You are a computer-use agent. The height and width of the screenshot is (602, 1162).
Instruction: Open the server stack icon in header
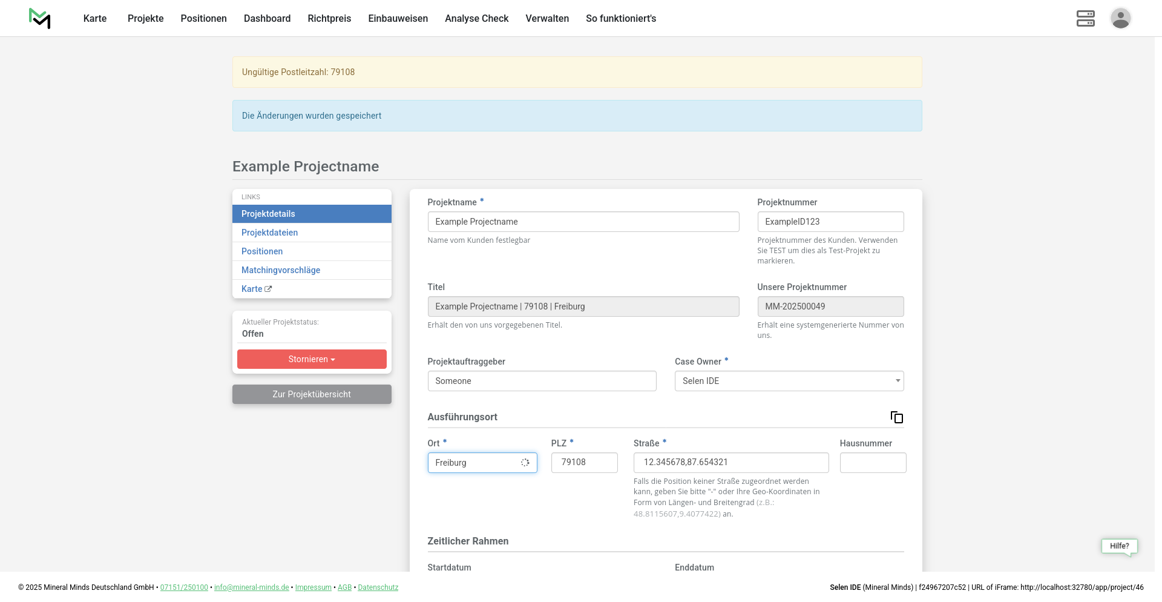tap(1085, 18)
